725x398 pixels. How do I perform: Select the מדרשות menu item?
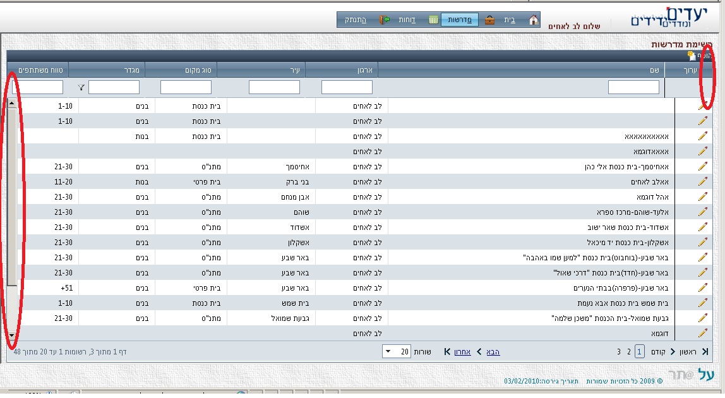point(460,20)
